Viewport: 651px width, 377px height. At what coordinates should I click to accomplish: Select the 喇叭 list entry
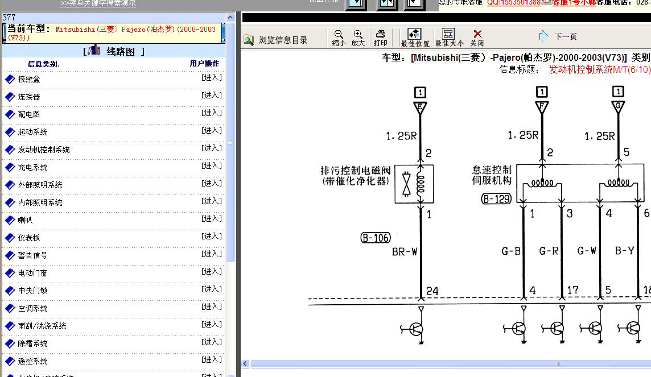pos(26,220)
